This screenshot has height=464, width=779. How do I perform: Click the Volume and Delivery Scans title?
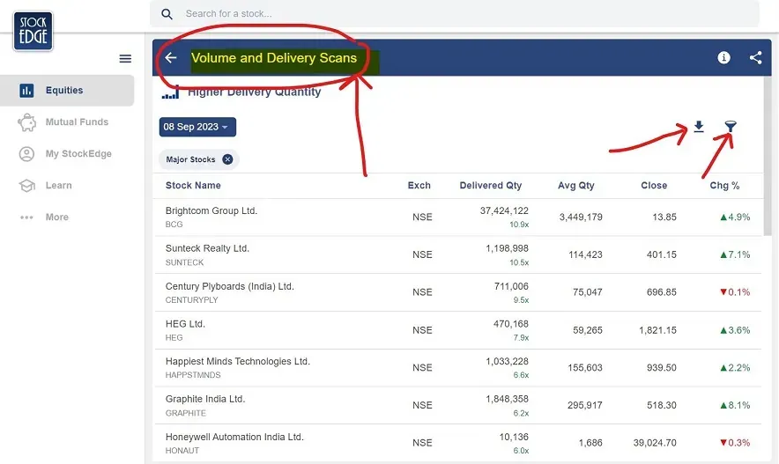274,58
